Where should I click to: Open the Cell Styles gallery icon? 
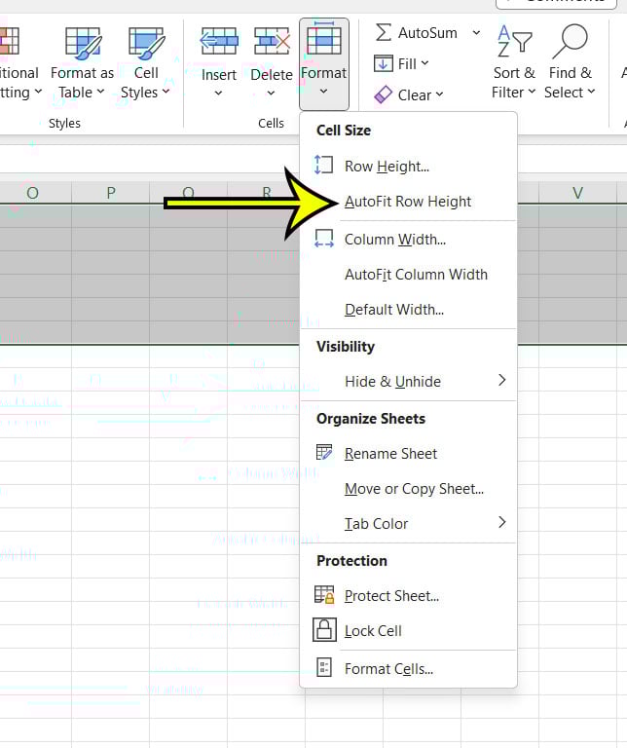pos(146,44)
